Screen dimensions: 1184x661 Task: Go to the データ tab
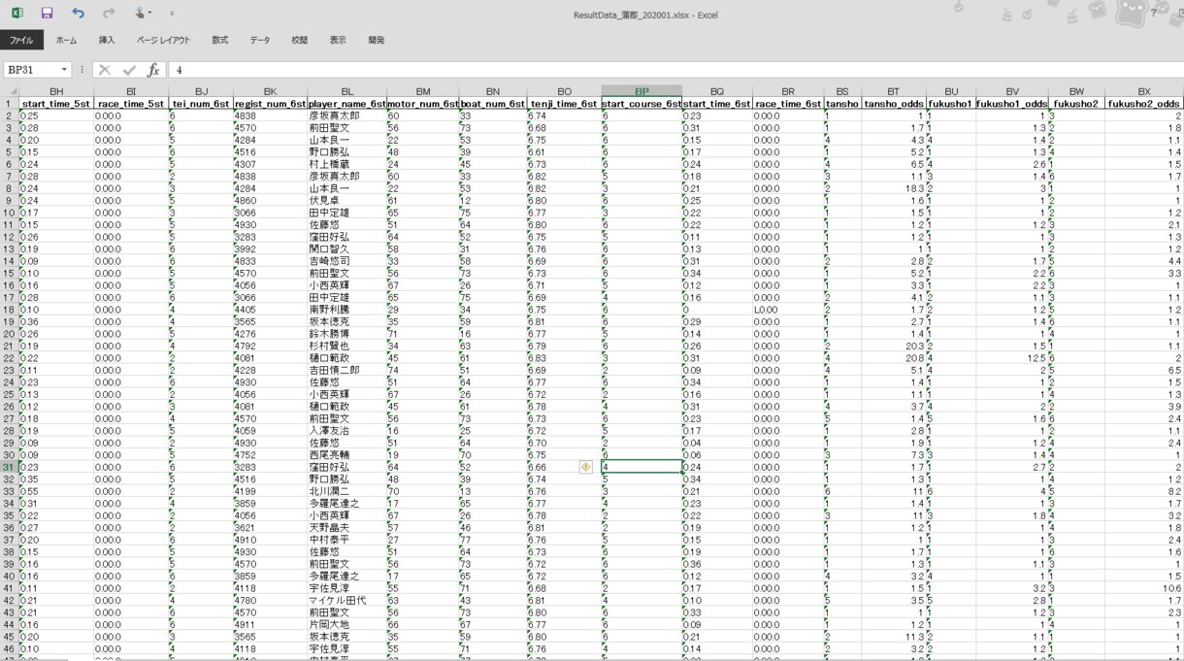(260, 40)
